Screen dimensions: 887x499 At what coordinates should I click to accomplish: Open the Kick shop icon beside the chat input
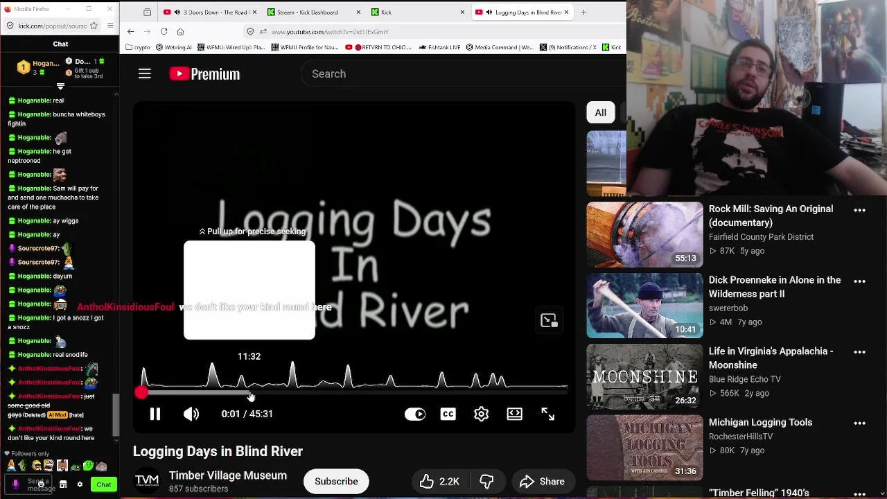63,484
